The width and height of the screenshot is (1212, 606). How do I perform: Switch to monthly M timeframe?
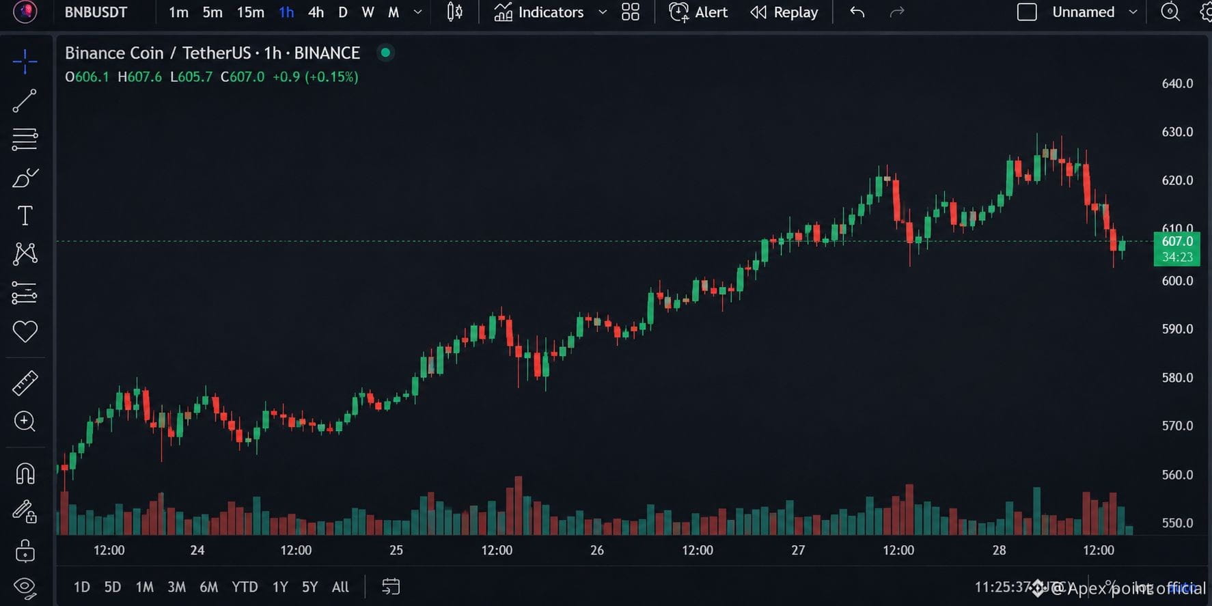(x=394, y=12)
